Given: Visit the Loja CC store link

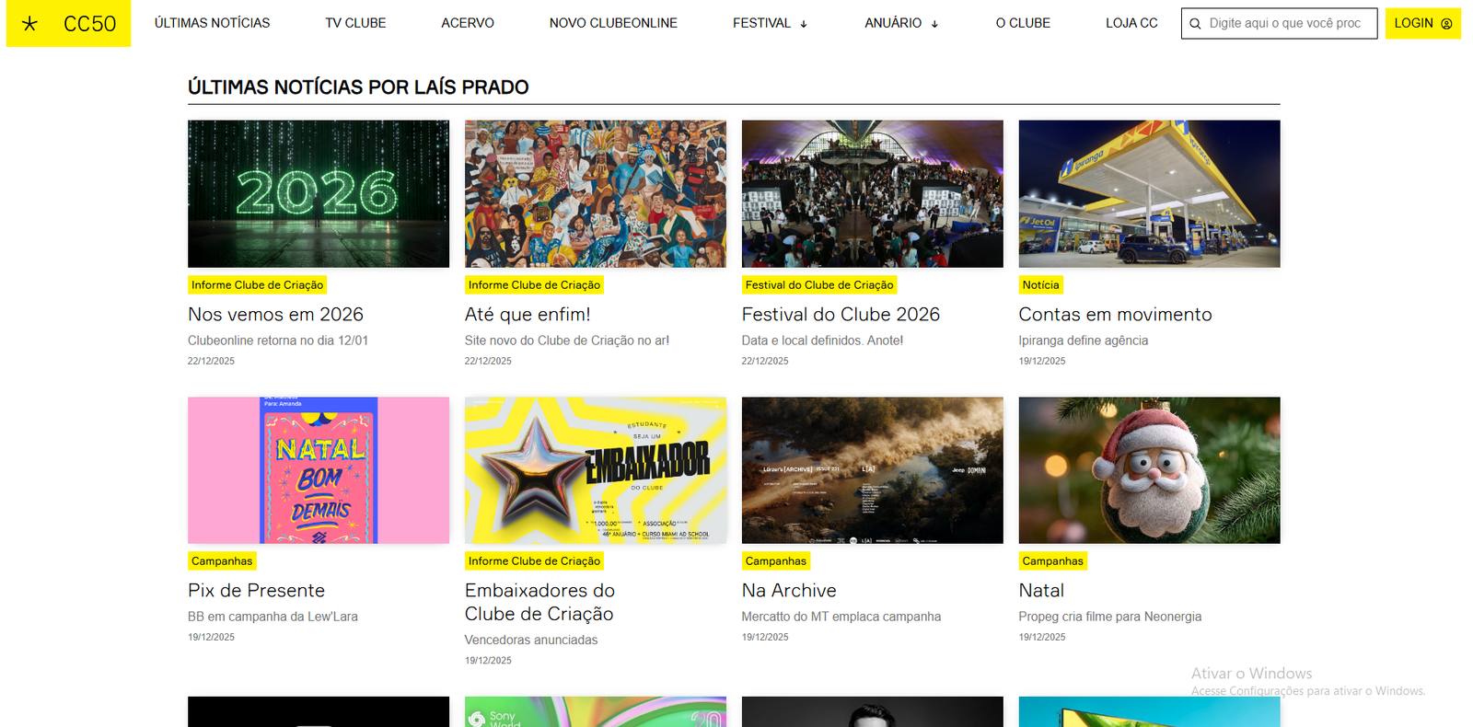Looking at the screenshot, I should pyautogui.click(x=1131, y=23).
